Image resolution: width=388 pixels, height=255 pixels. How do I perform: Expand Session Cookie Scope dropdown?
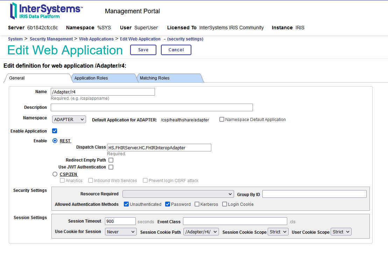coord(278,232)
